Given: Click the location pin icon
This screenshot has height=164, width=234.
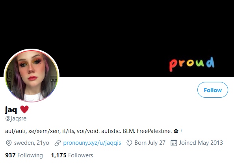Looking at the screenshot, I should coord(9,143).
